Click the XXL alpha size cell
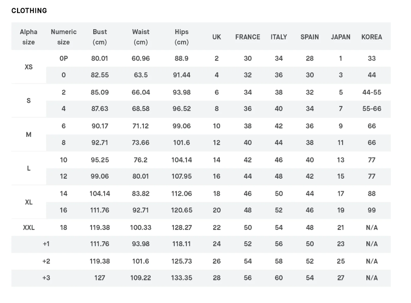The height and width of the screenshot is (303, 411). click(x=28, y=227)
